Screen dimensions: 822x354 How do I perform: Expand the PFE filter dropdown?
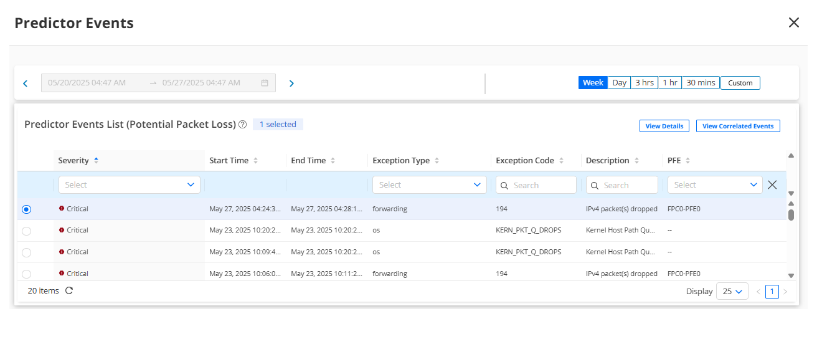click(714, 184)
